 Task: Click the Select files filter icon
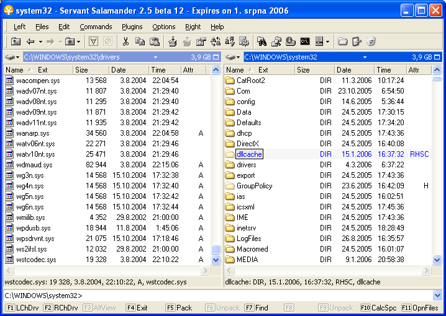point(93,42)
